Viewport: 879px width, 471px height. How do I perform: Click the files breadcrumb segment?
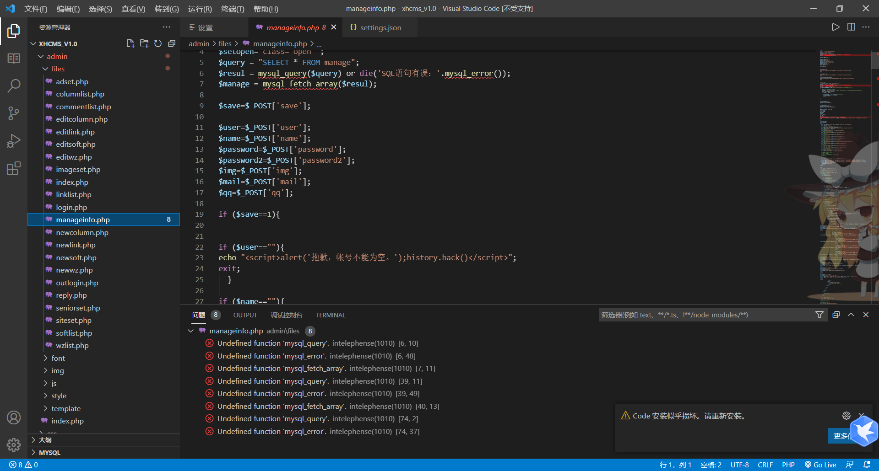225,43
